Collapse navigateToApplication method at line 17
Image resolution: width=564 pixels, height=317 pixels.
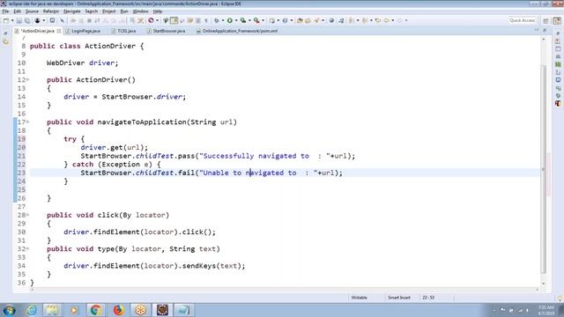coord(27,122)
